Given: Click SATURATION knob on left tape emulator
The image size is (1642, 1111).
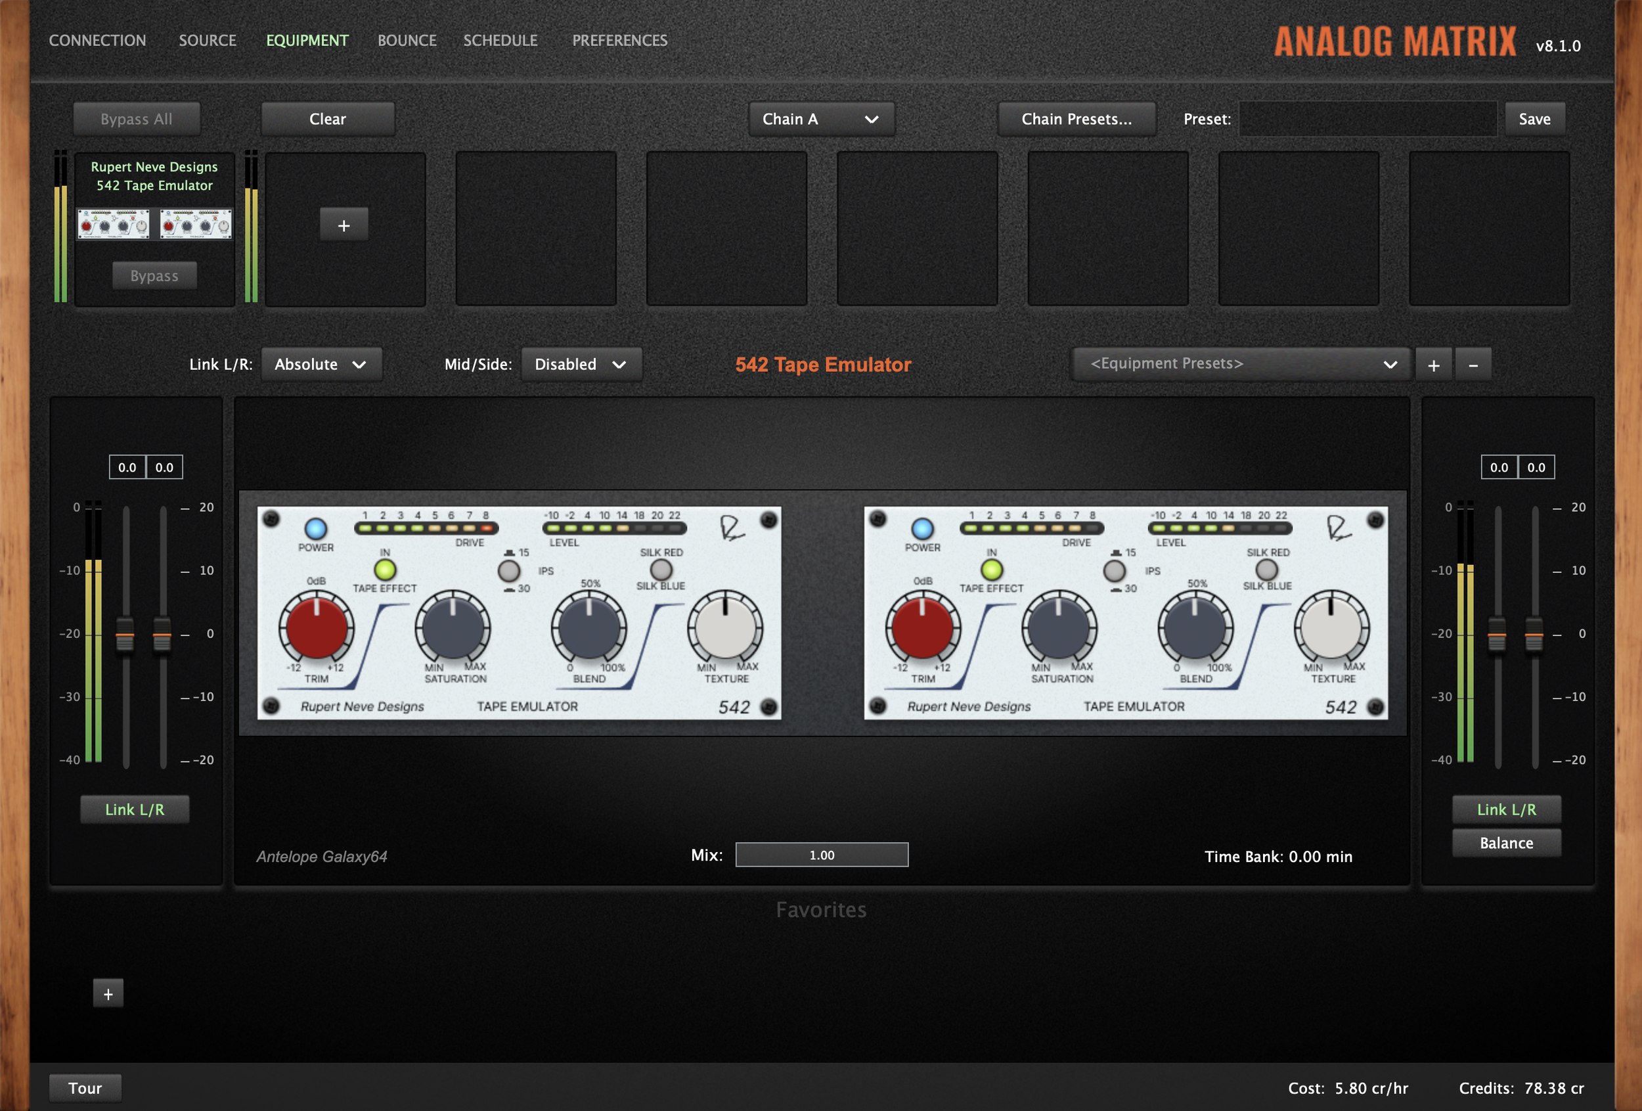Looking at the screenshot, I should 452,627.
